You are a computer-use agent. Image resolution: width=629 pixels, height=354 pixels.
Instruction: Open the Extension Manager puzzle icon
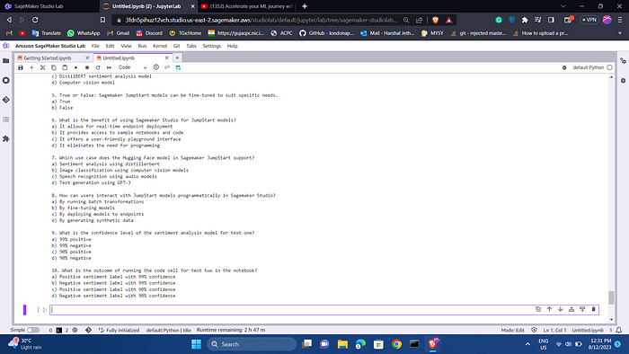(6, 138)
